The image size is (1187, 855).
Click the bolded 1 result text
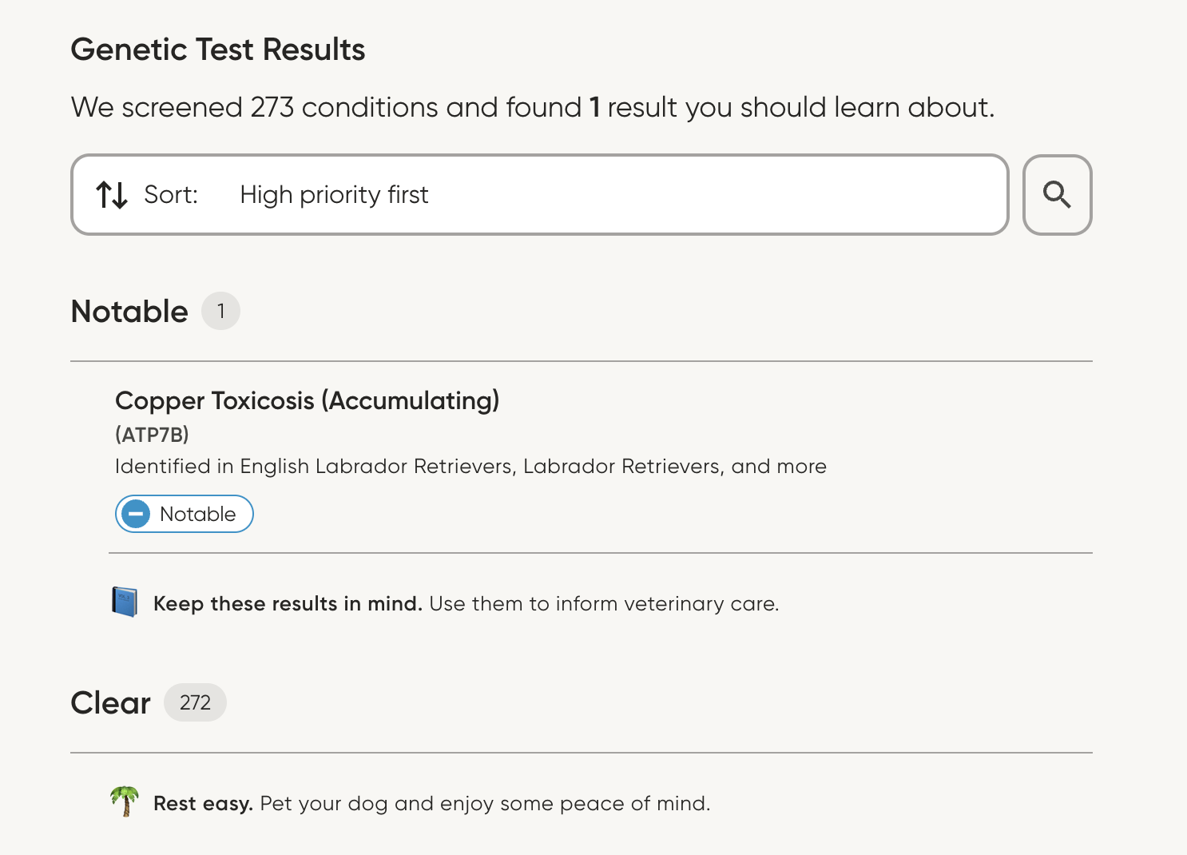click(x=594, y=106)
